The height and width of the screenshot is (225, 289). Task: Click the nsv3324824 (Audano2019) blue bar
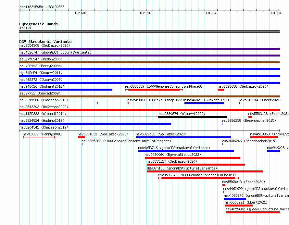tap(95, 124)
